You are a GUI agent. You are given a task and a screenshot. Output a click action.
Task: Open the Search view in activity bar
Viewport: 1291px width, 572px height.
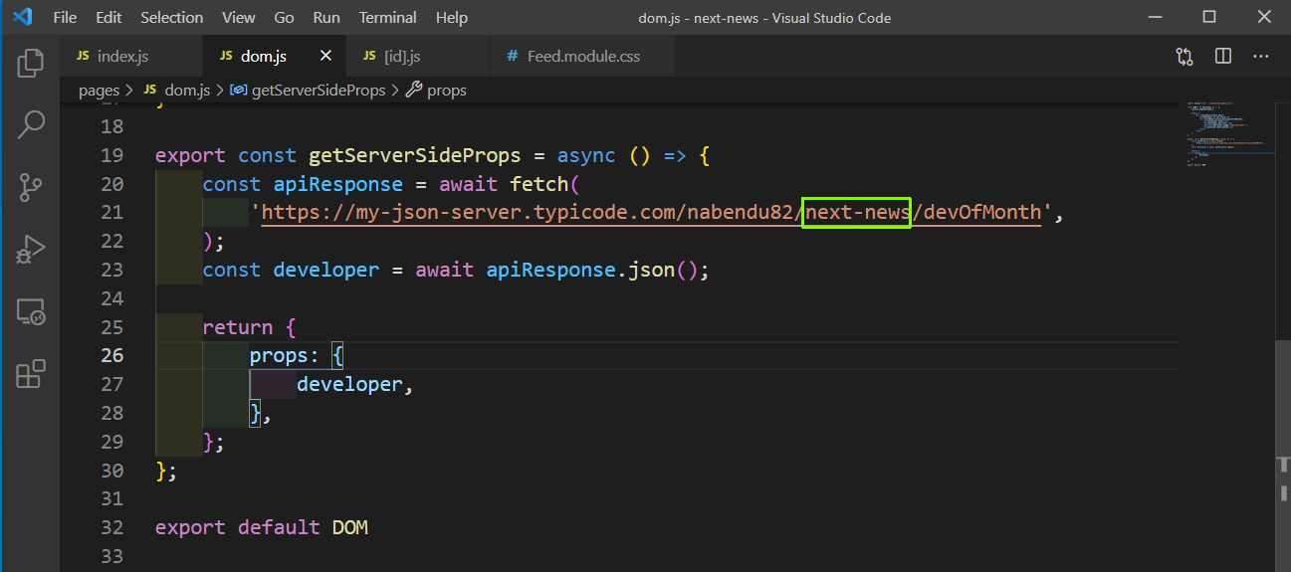[31, 124]
